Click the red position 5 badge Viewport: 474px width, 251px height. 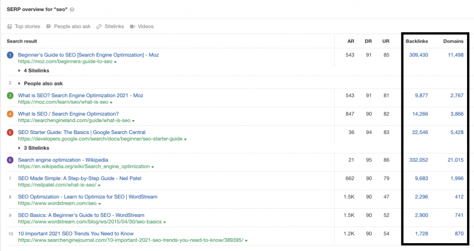click(x=10, y=133)
